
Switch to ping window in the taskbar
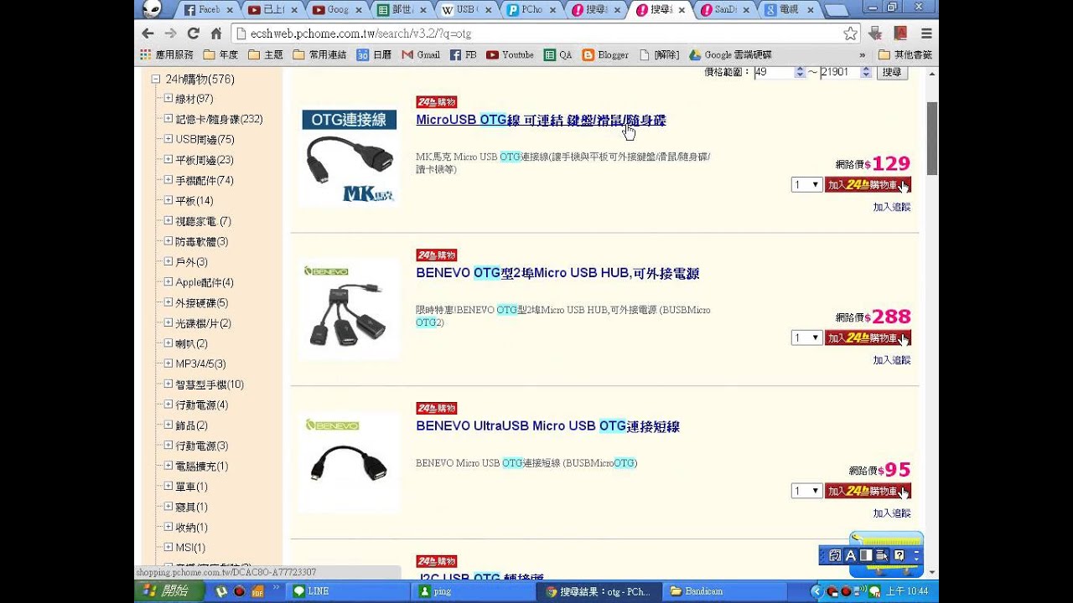tap(474, 591)
